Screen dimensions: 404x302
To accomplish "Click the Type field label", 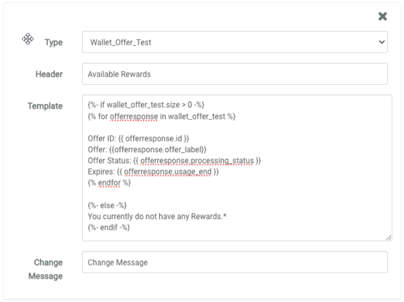I will (54, 43).
